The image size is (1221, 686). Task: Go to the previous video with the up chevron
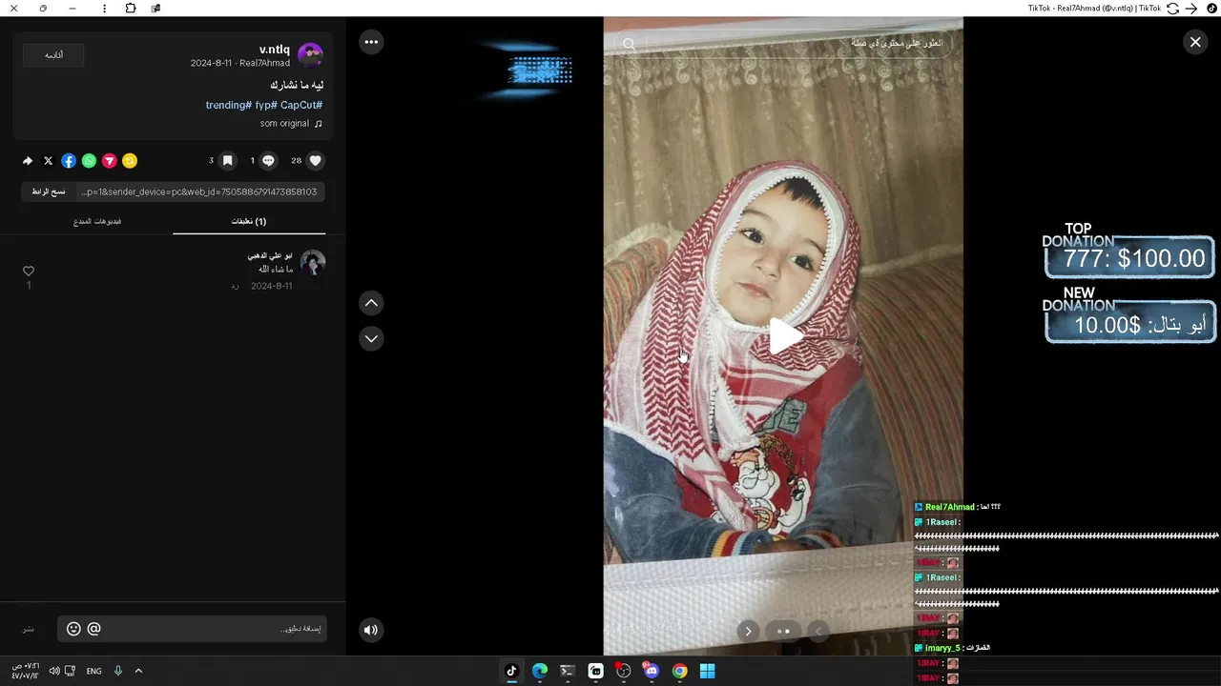point(371,303)
